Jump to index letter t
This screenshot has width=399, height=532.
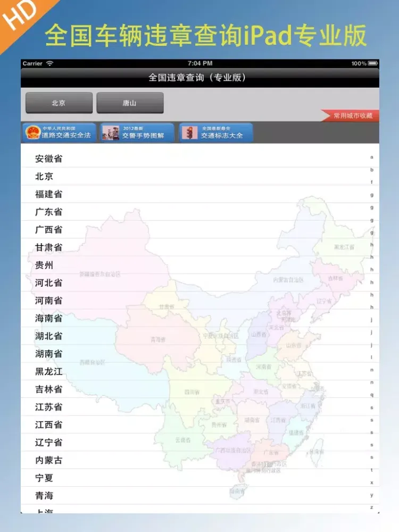point(372,470)
